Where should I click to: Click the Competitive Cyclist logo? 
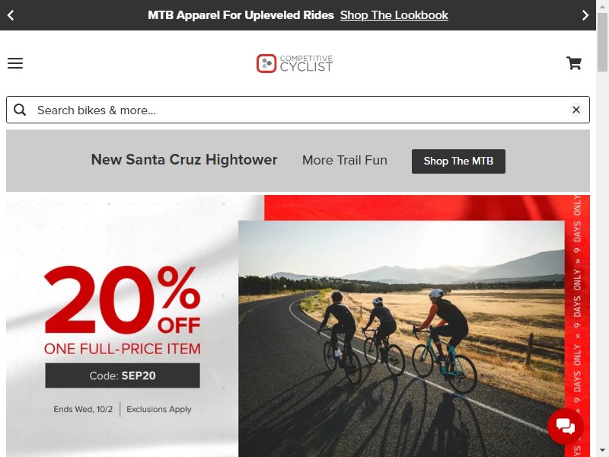coord(295,63)
